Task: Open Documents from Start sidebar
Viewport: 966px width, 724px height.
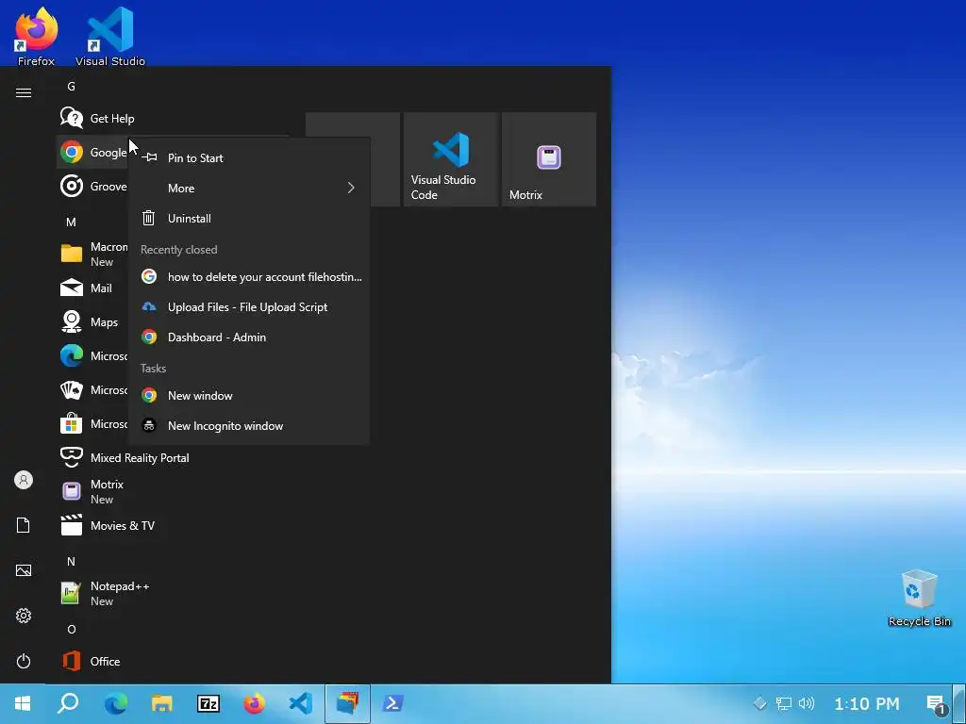Action: point(24,525)
